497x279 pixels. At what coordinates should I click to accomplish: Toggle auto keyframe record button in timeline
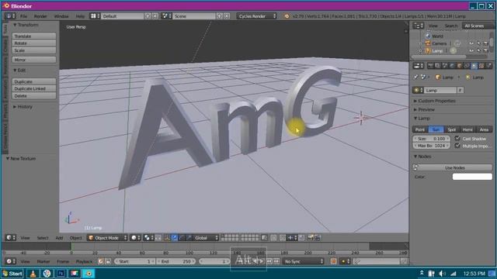(333, 261)
